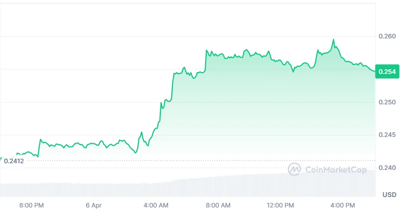The width and height of the screenshot is (405, 210).
Task: Click the 0.240 price axis label
Action: [387, 168]
